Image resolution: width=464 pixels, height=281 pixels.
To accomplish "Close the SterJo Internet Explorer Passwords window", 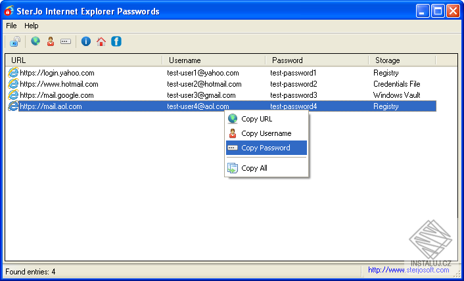I will point(453,11).
